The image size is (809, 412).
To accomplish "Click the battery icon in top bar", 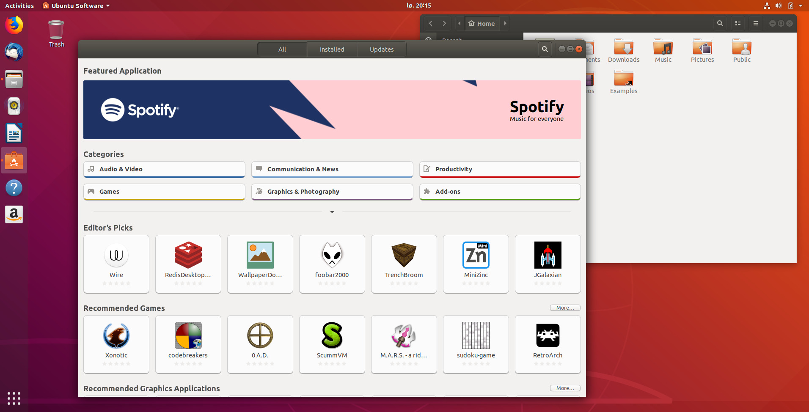I will tap(790, 5).
